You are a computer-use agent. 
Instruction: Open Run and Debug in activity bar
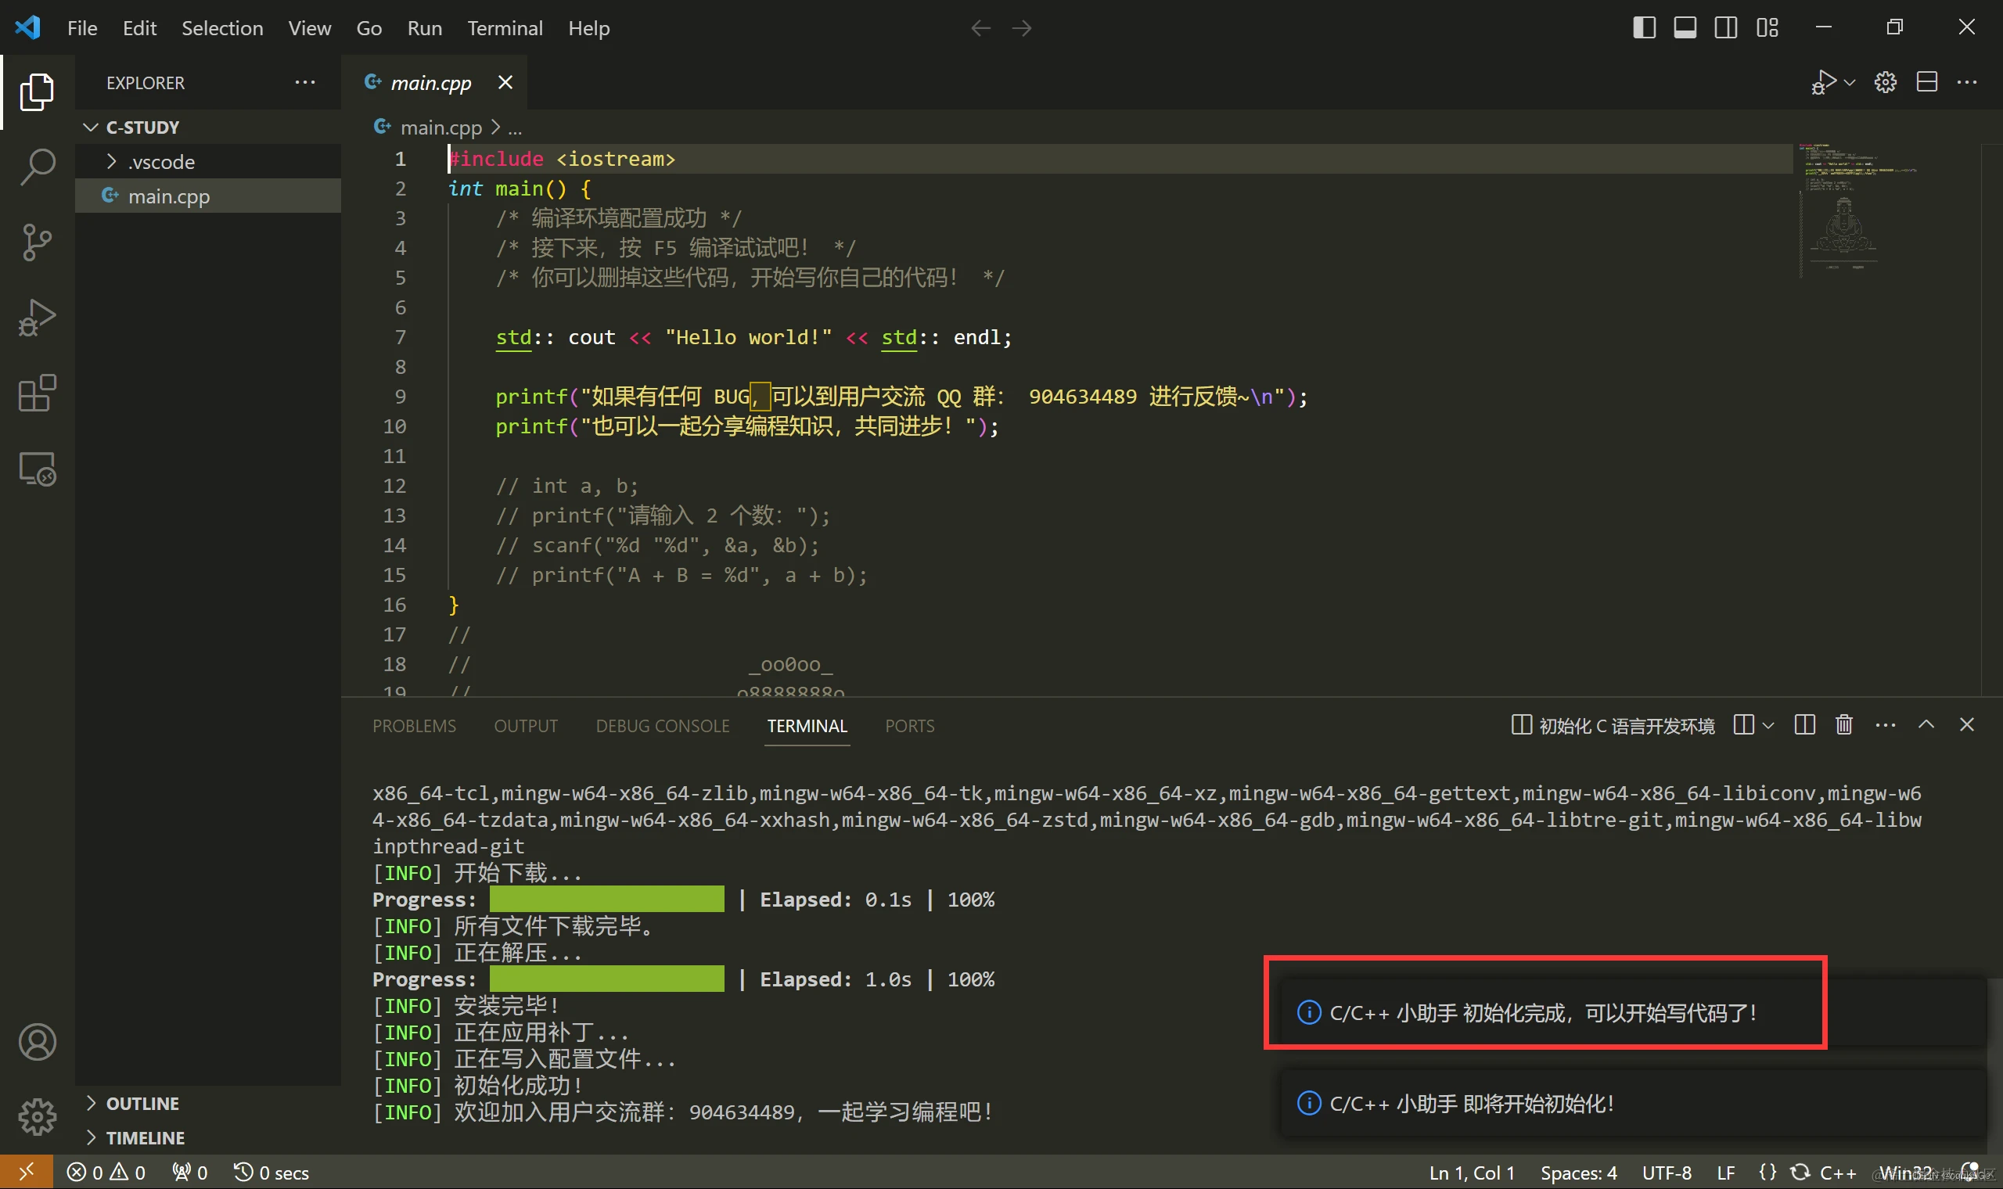pyautogui.click(x=37, y=318)
